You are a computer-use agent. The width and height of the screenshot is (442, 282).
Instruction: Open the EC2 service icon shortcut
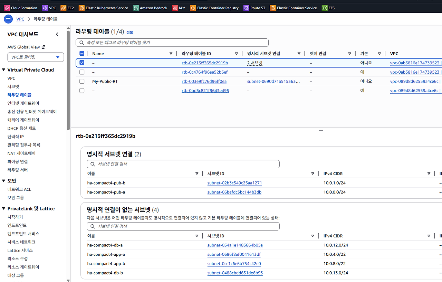(x=63, y=8)
